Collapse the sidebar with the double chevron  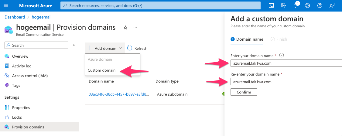pyautogui.click(x=74, y=45)
